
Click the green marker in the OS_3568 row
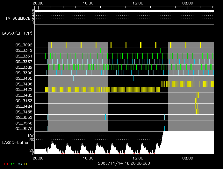[160, 123]
